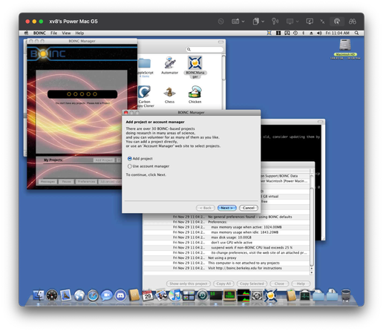Click Messages button in BOINC simple view
This screenshot has height=331, width=383.
[48, 182]
